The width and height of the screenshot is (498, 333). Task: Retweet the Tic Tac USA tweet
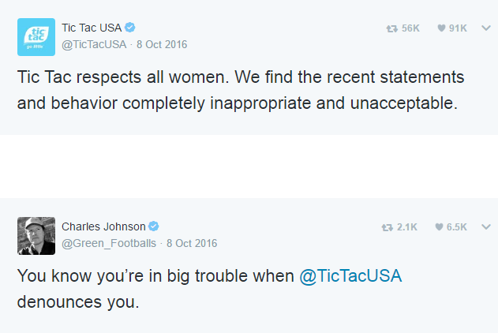point(391,28)
